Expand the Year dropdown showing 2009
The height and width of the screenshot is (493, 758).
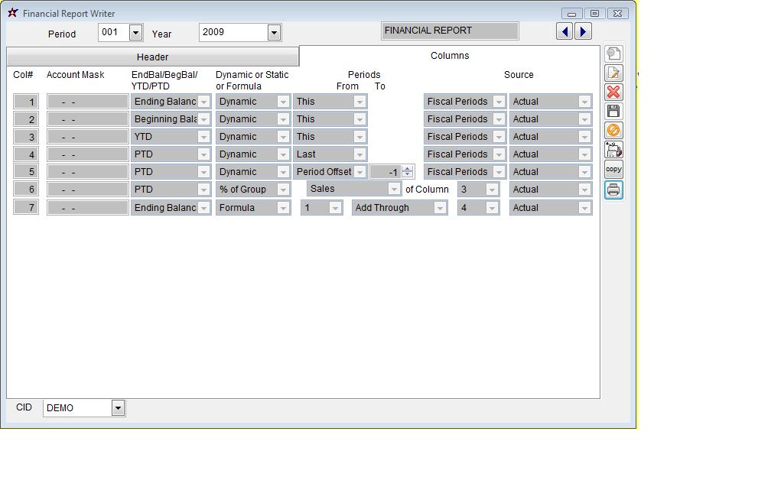click(x=274, y=32)
